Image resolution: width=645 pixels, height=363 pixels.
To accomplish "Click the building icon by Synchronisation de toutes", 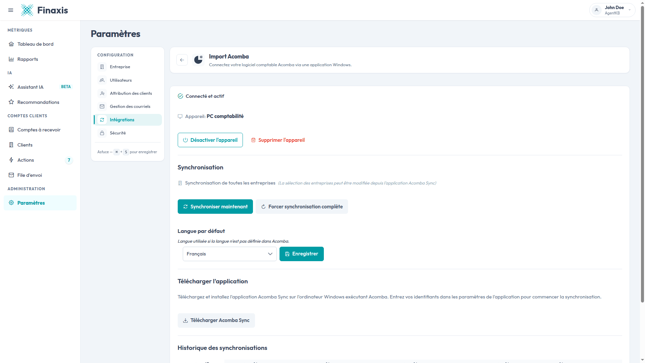I will [180, 183].
